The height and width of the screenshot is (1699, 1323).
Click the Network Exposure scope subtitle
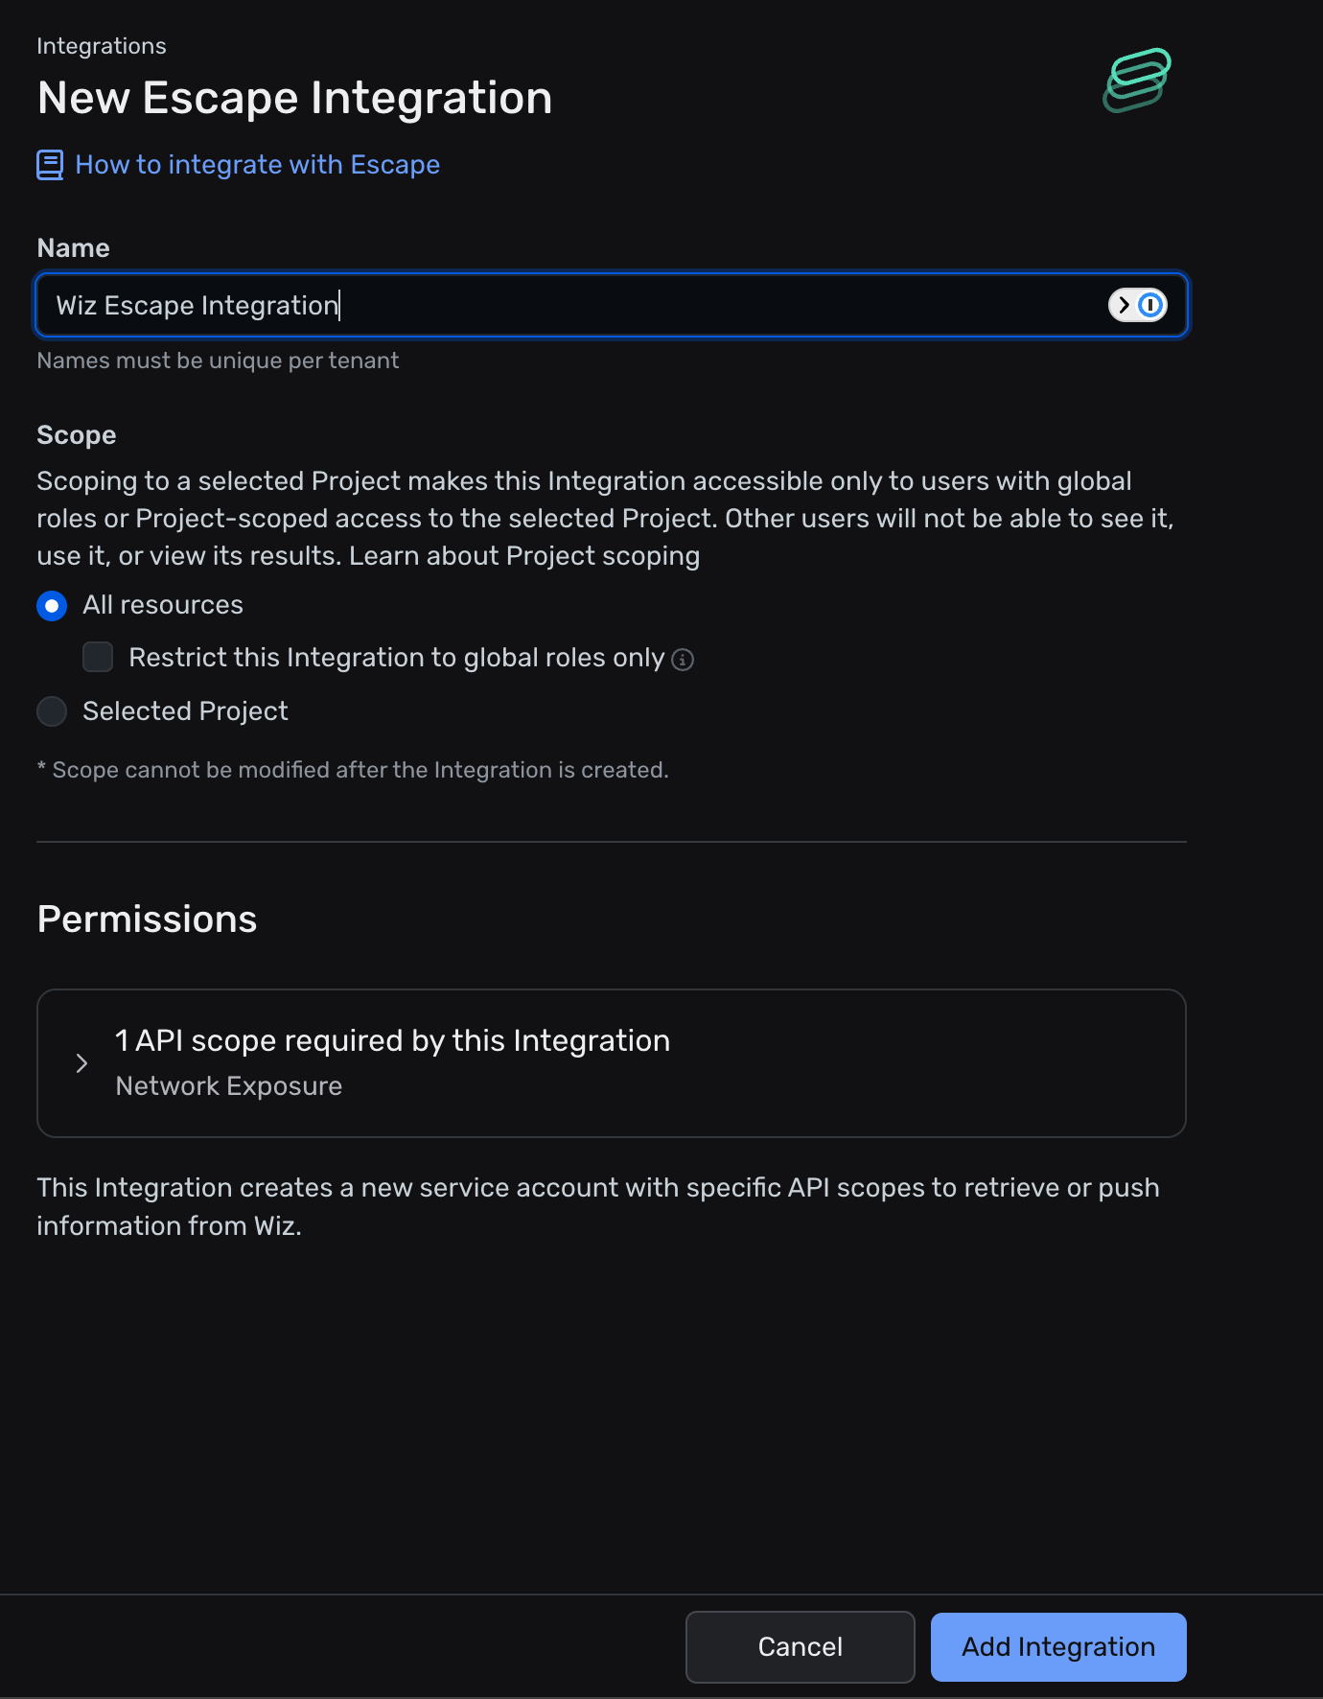[x=229, y=1086]
